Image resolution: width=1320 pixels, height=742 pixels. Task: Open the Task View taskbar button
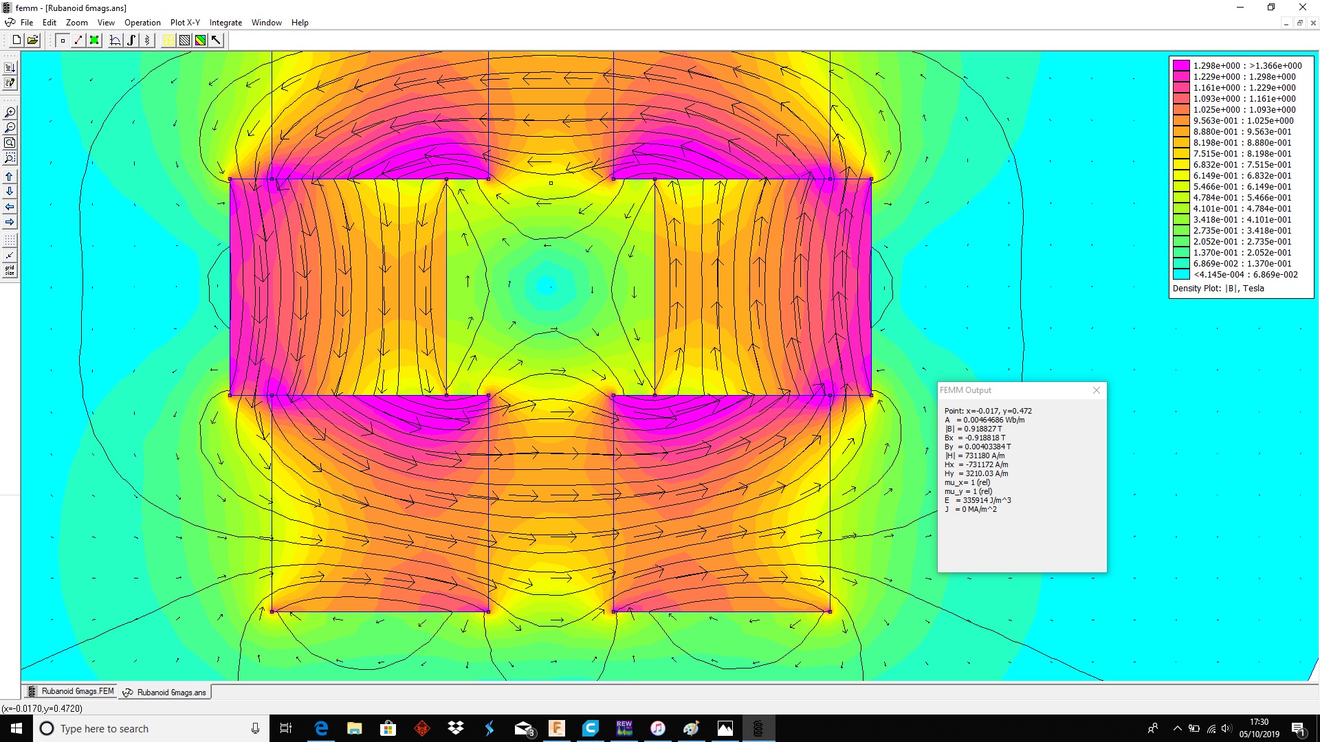[286, 728]
